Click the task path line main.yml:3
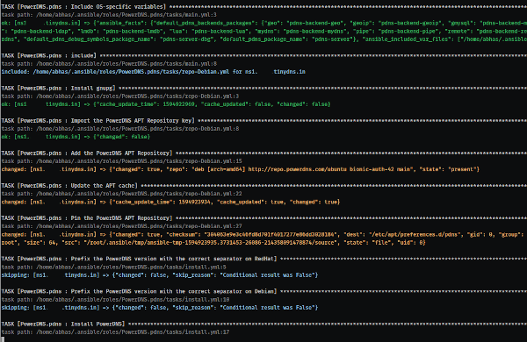The image size is (527, 342). [109, 15]
